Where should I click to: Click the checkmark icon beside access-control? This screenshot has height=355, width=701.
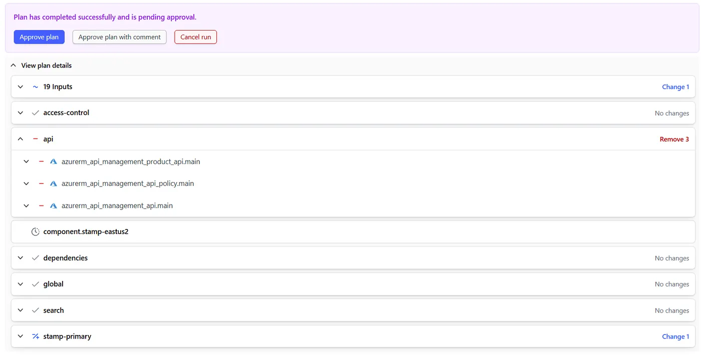coord(36,113)
